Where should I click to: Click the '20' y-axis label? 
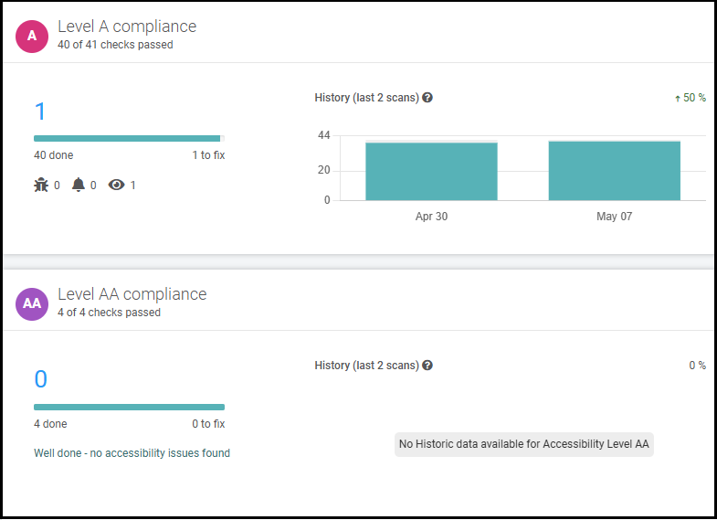pyautogui.click(x=323, y=170)
